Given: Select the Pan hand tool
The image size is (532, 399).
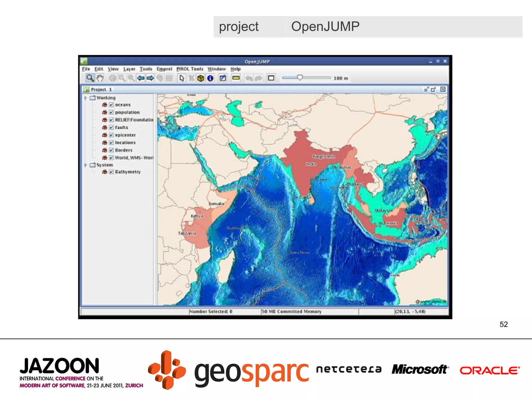Looking at the screenshot, I should click(100, 78).
